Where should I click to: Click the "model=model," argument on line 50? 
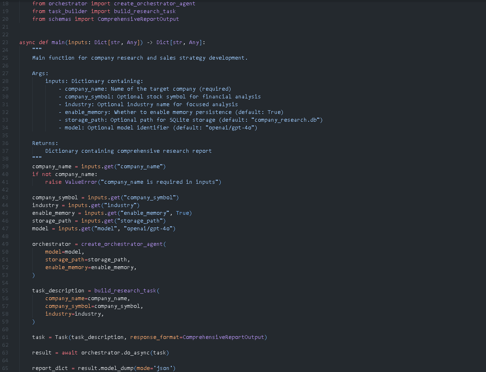tap(65, 252)
